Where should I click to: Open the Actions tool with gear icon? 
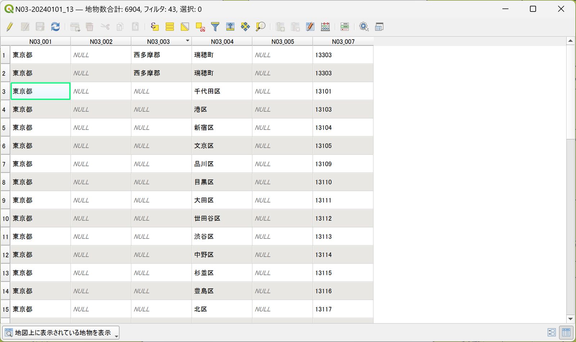point(364,27)
